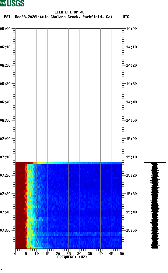Viewport: 168px width, 273px height.
Task: Click the 07:10 PST time label
Action: (5, 157)
